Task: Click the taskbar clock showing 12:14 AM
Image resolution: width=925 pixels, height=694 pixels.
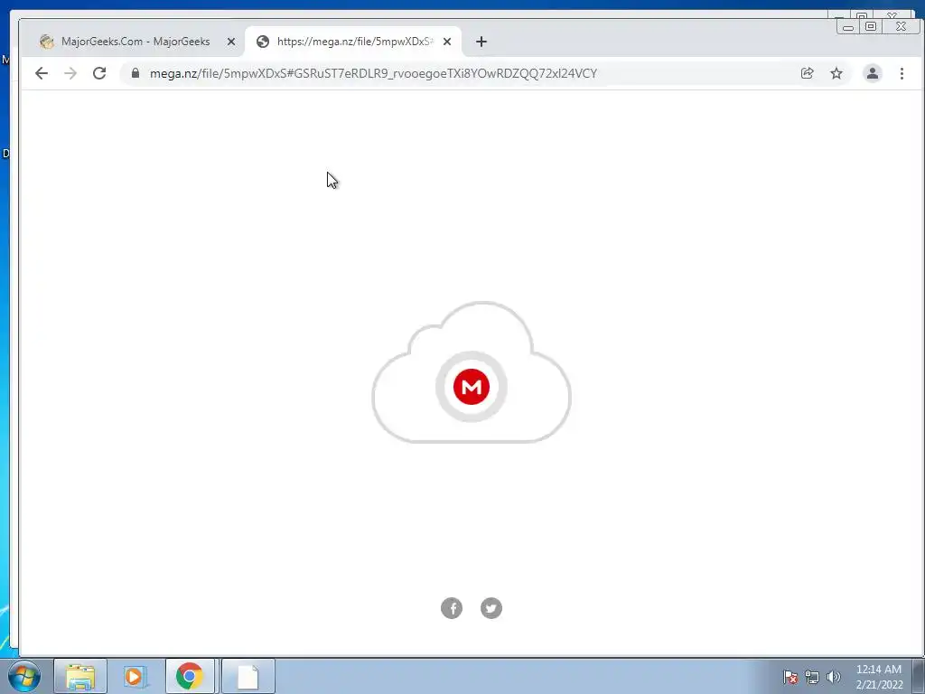Action: pyautogui.click(x=879, y=677)
